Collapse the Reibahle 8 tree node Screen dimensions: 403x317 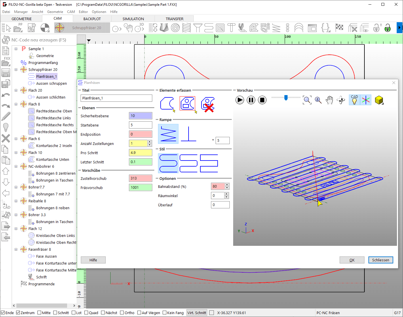coord(16,201)
